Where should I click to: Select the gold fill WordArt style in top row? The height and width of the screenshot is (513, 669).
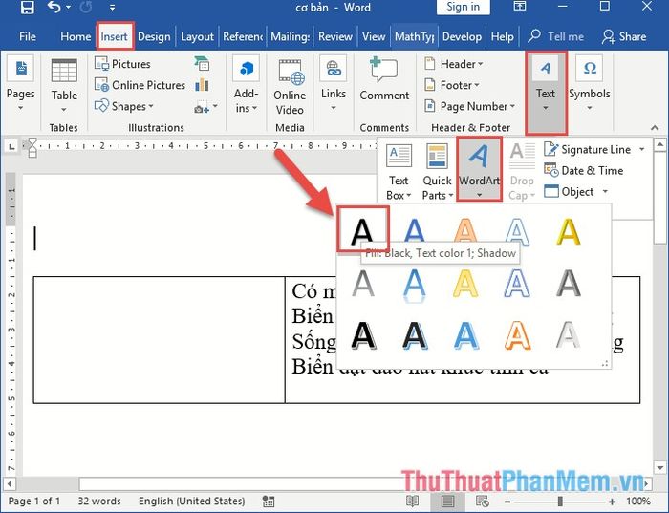coord(569,231)
